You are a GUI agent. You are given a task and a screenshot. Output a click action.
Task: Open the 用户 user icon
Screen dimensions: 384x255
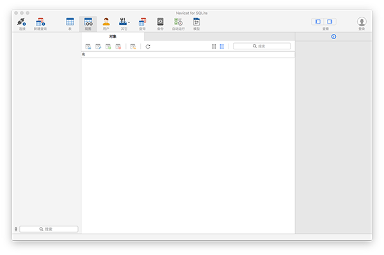point(106,22)
